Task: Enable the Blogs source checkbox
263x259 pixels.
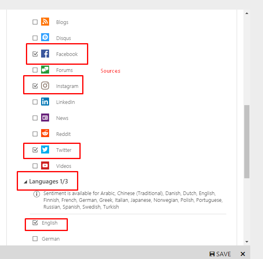Action: click(35, 22)
